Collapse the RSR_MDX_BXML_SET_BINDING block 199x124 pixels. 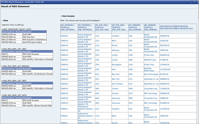click(2, 66)
